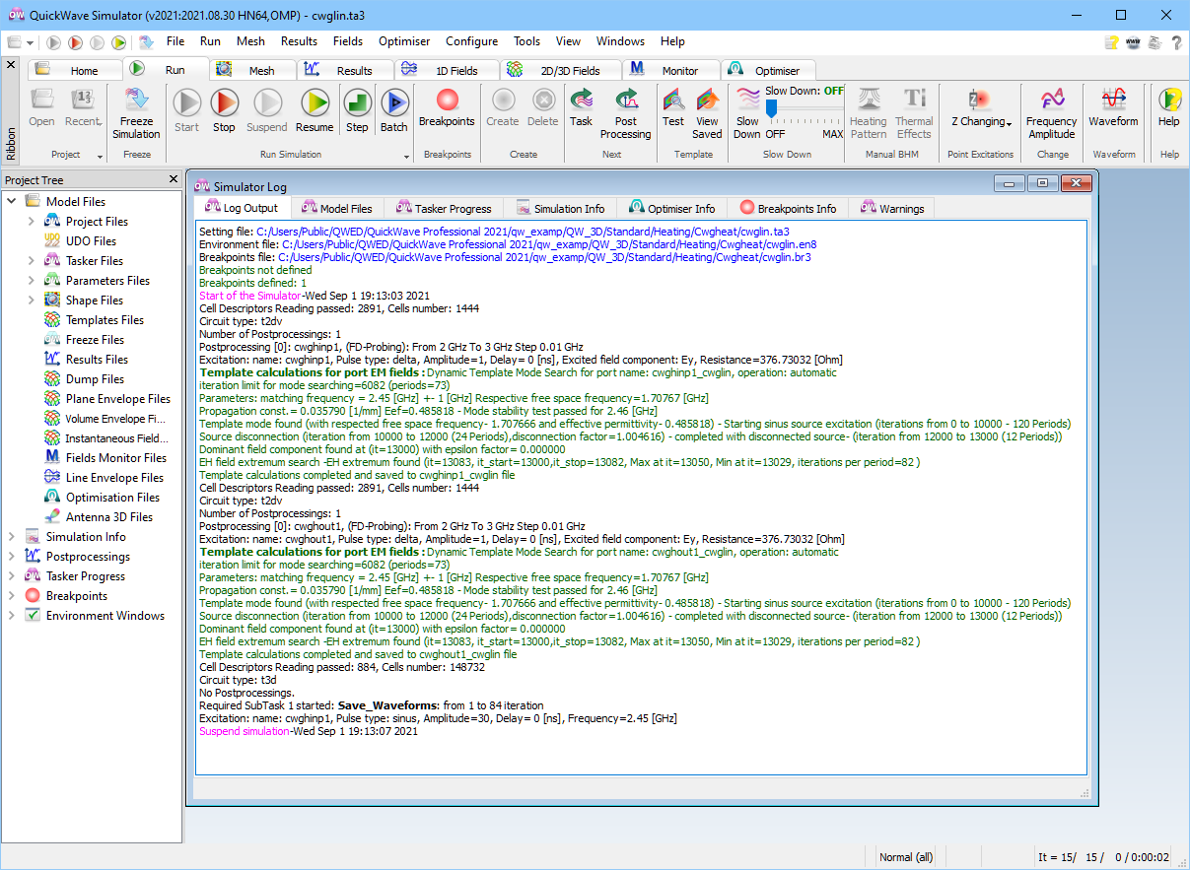Open the Windows menu
Screen dimensions: 1190x870
point(620,41)
